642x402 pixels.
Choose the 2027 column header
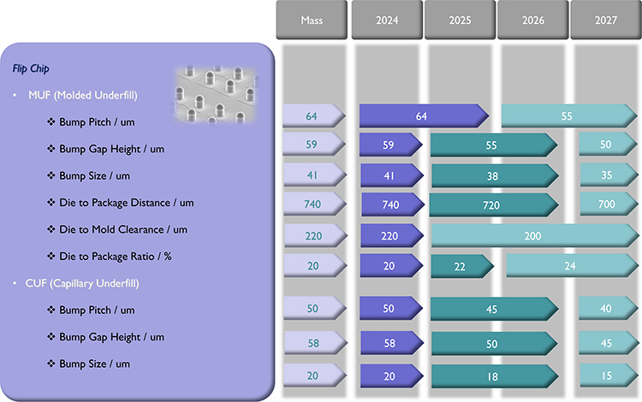pyautogui.click(x=605, y=20)
